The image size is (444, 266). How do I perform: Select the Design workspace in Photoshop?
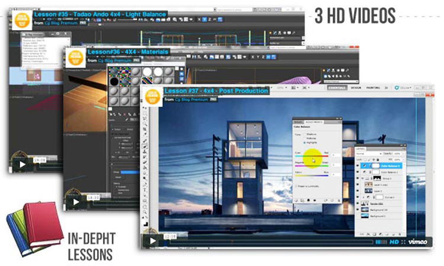coord(356,88)
